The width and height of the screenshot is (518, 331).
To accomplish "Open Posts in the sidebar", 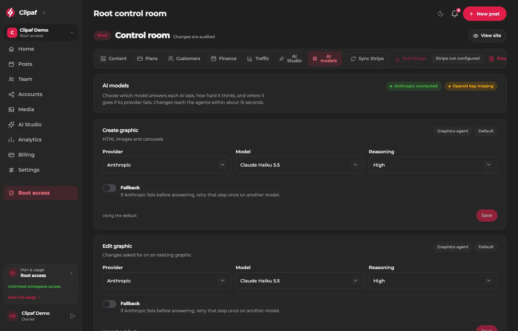I will pos(41,64).
